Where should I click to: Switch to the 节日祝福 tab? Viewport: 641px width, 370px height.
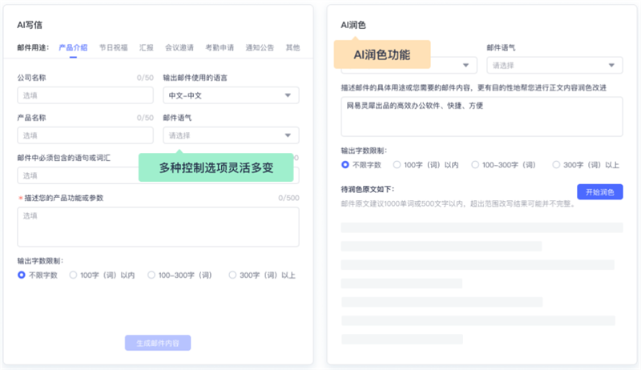[113, 48]
